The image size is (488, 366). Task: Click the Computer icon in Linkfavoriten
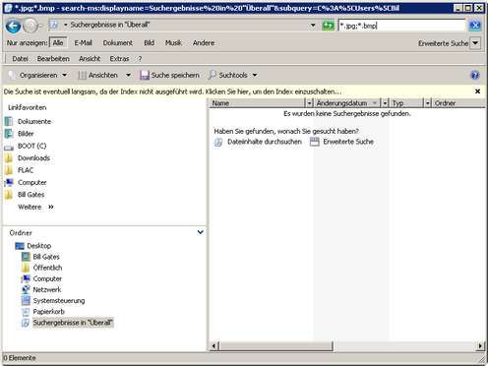click(x=9, y=182)
